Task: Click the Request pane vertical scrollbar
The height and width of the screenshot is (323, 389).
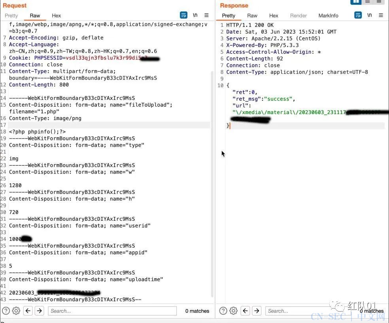Action: pyautogui.click(x=212, y=184)
